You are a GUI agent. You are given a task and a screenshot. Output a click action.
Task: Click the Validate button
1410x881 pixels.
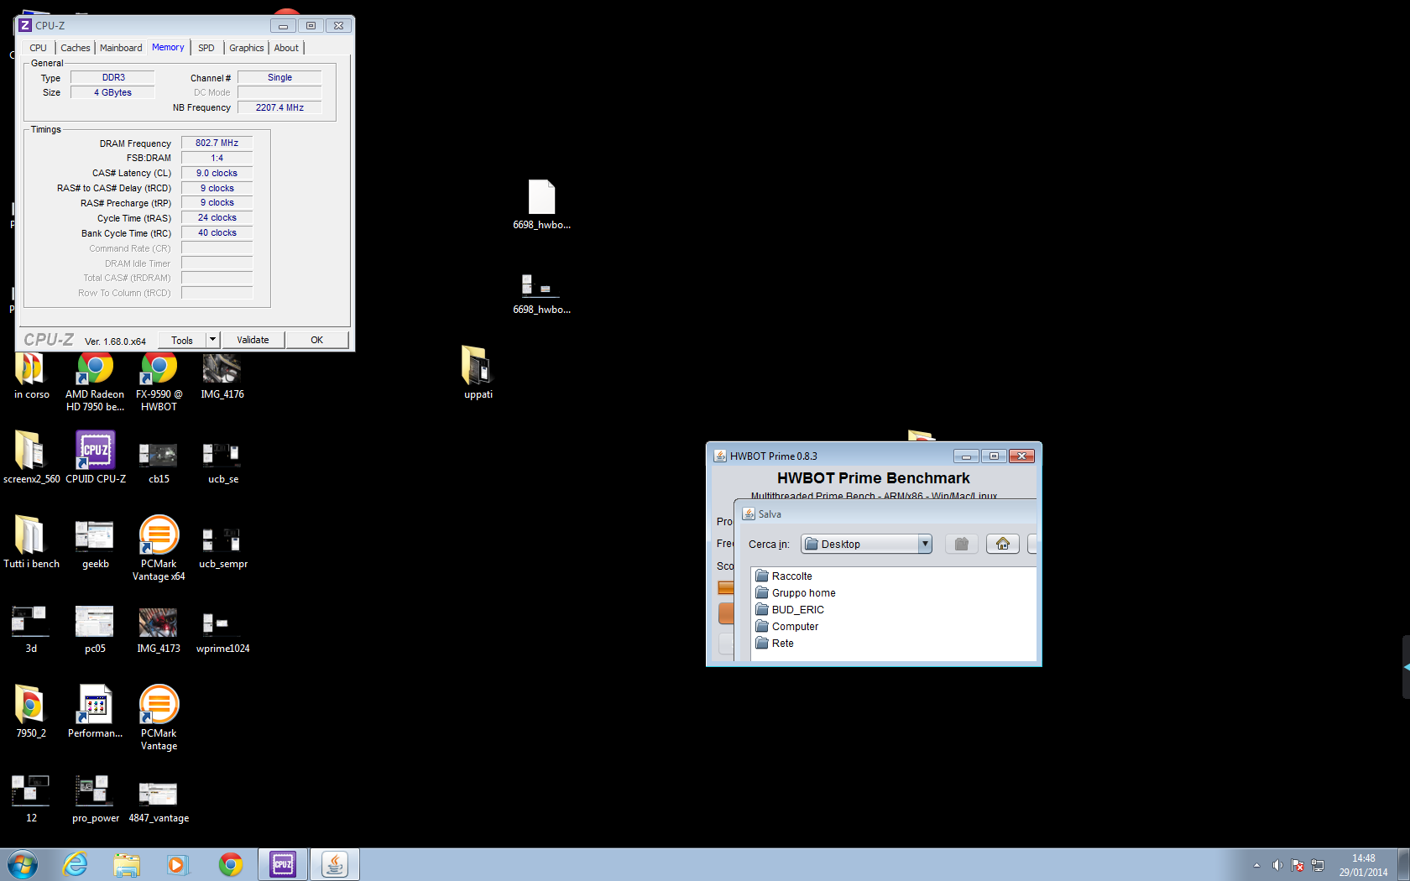[x=253, y=340]
